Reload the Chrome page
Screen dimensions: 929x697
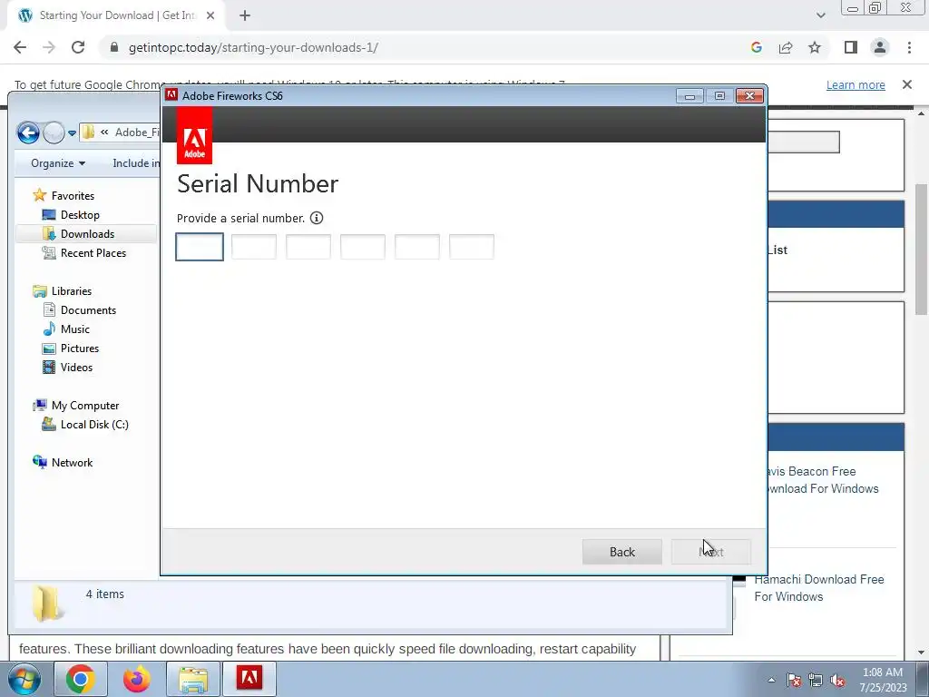coord(78,47)
